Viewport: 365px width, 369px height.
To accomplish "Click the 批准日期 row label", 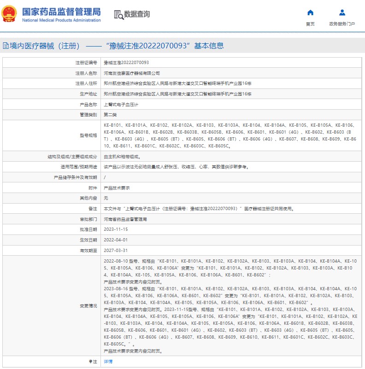I will click(x=88, y=229).
